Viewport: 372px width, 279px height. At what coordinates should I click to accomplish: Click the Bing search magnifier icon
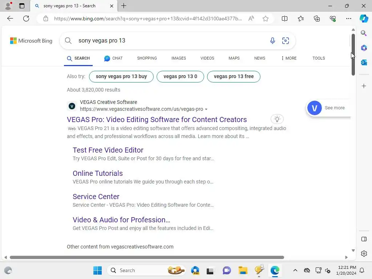pos(68,41)
